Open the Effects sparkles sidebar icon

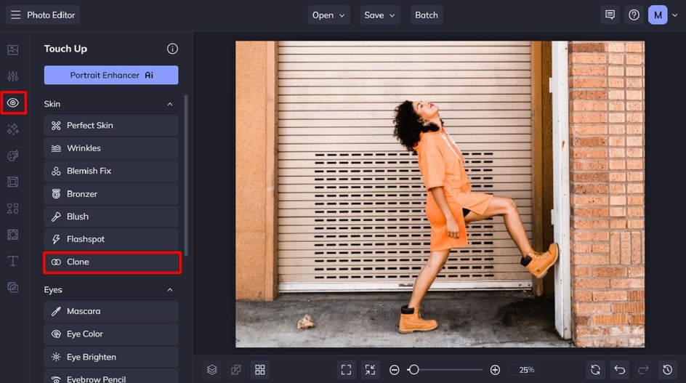(12, 129)
